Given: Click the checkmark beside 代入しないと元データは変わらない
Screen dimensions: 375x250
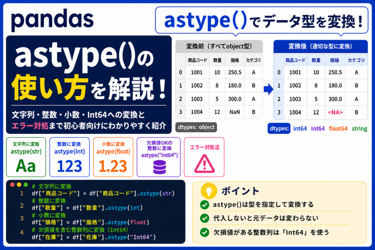Looking at the screenshot, I should 205,218.
